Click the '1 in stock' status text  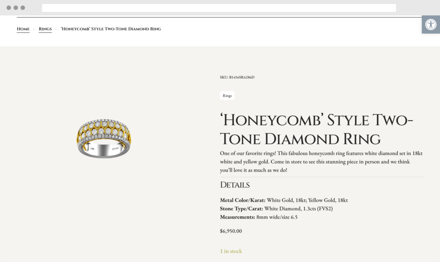231,251
